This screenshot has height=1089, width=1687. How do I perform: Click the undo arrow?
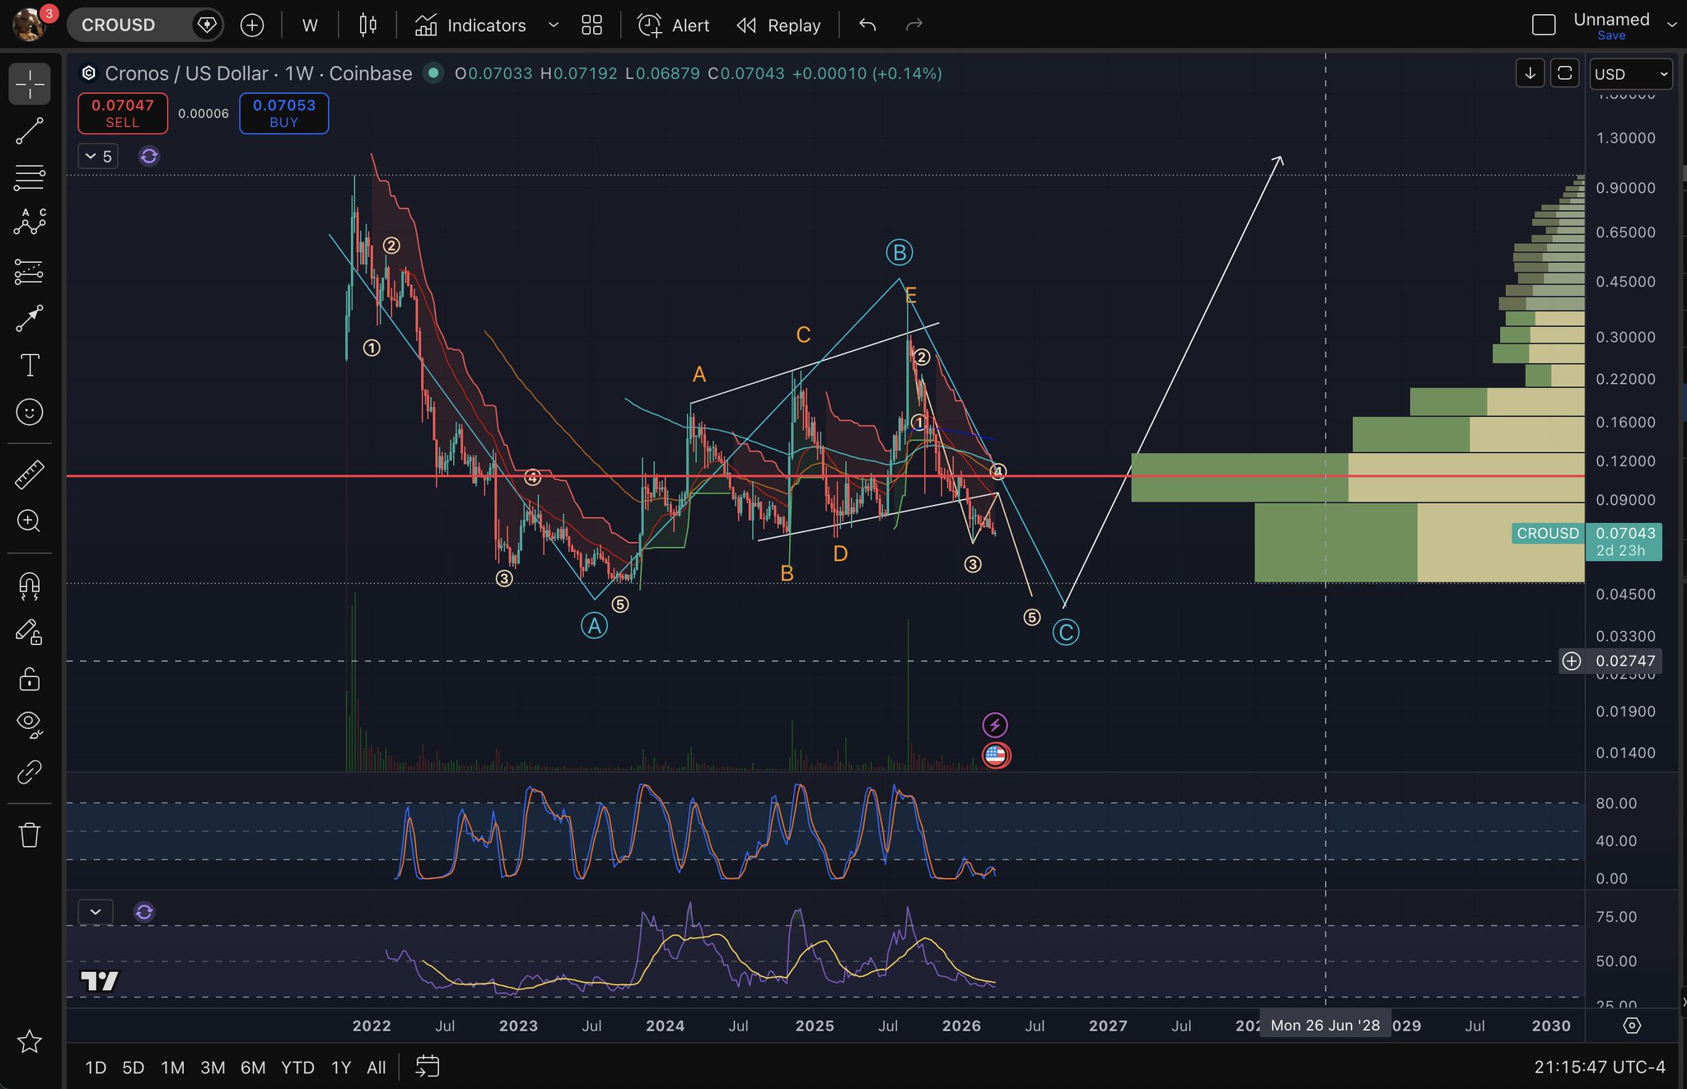(x=867, y=26)
